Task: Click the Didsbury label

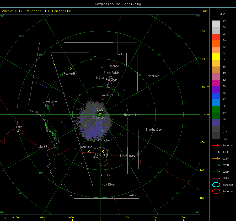Action: pyautogui.click(x=99, y=118)
